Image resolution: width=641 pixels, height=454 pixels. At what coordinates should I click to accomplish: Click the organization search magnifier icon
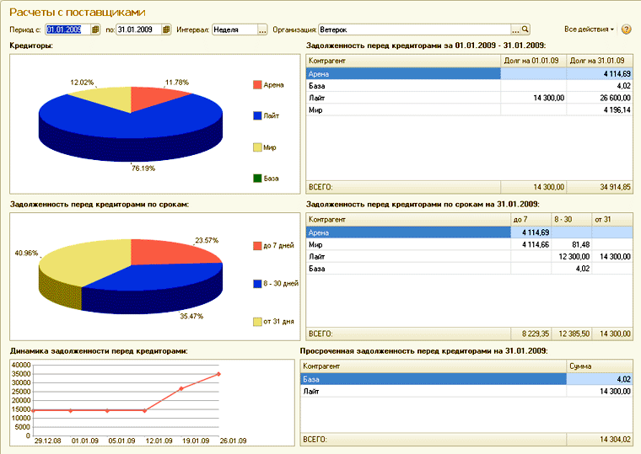click(x=525, y=29)
